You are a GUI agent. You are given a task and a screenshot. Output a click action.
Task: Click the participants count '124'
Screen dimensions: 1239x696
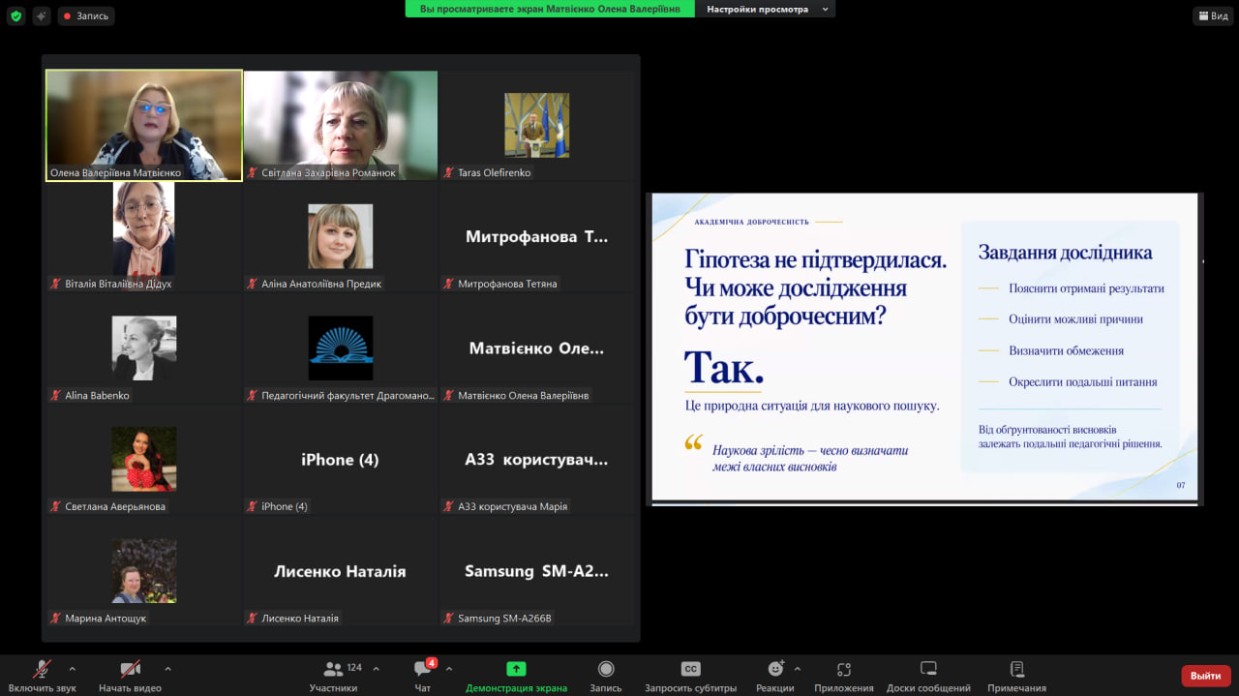pos(354,668)
